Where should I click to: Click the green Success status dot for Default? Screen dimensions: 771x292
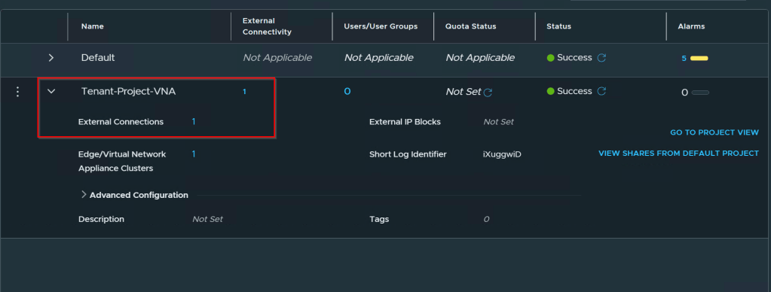coord(550,58)
